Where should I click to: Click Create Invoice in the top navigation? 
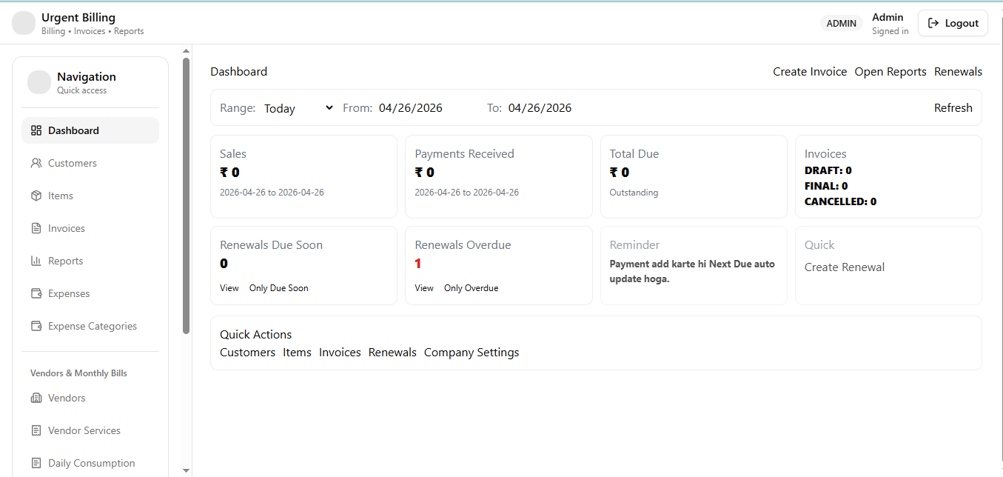810,71
